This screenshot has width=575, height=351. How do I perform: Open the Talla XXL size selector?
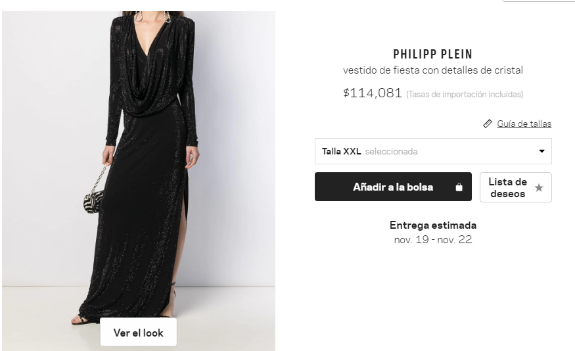click(x=432, y=151)
